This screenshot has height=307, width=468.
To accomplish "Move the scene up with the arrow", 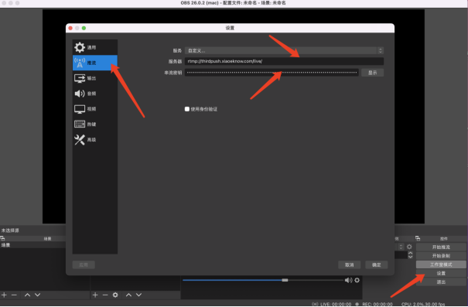I will [27, 295].
